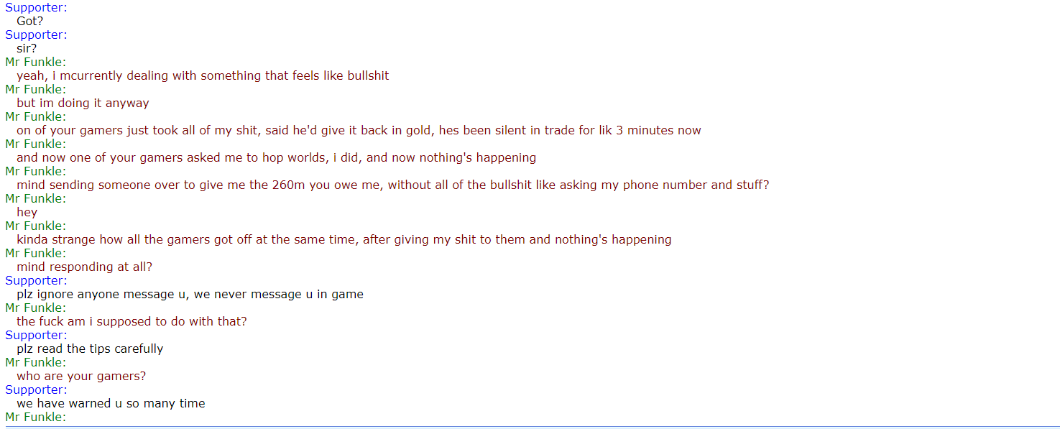Click "plz read the tips carefully" message
Viewport: 1060px width, 429px height.
[x=90, y=349]
